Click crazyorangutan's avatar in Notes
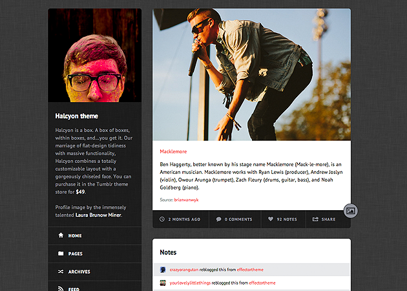The height and width of the screenshot is (291, 407). coord(163,270)
